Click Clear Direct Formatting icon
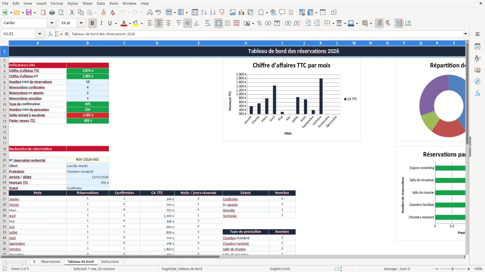The image size is (485, 272). coord(113,12)
